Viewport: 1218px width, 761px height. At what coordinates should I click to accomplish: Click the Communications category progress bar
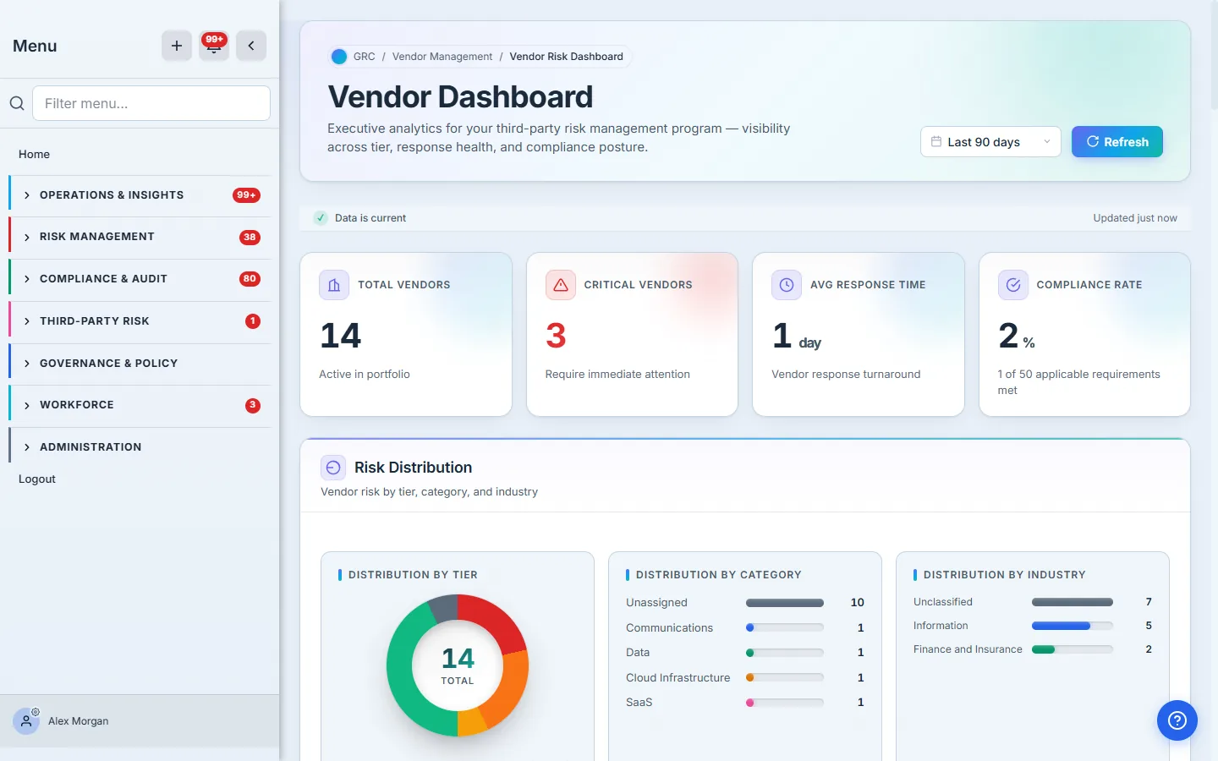(785, 627)
